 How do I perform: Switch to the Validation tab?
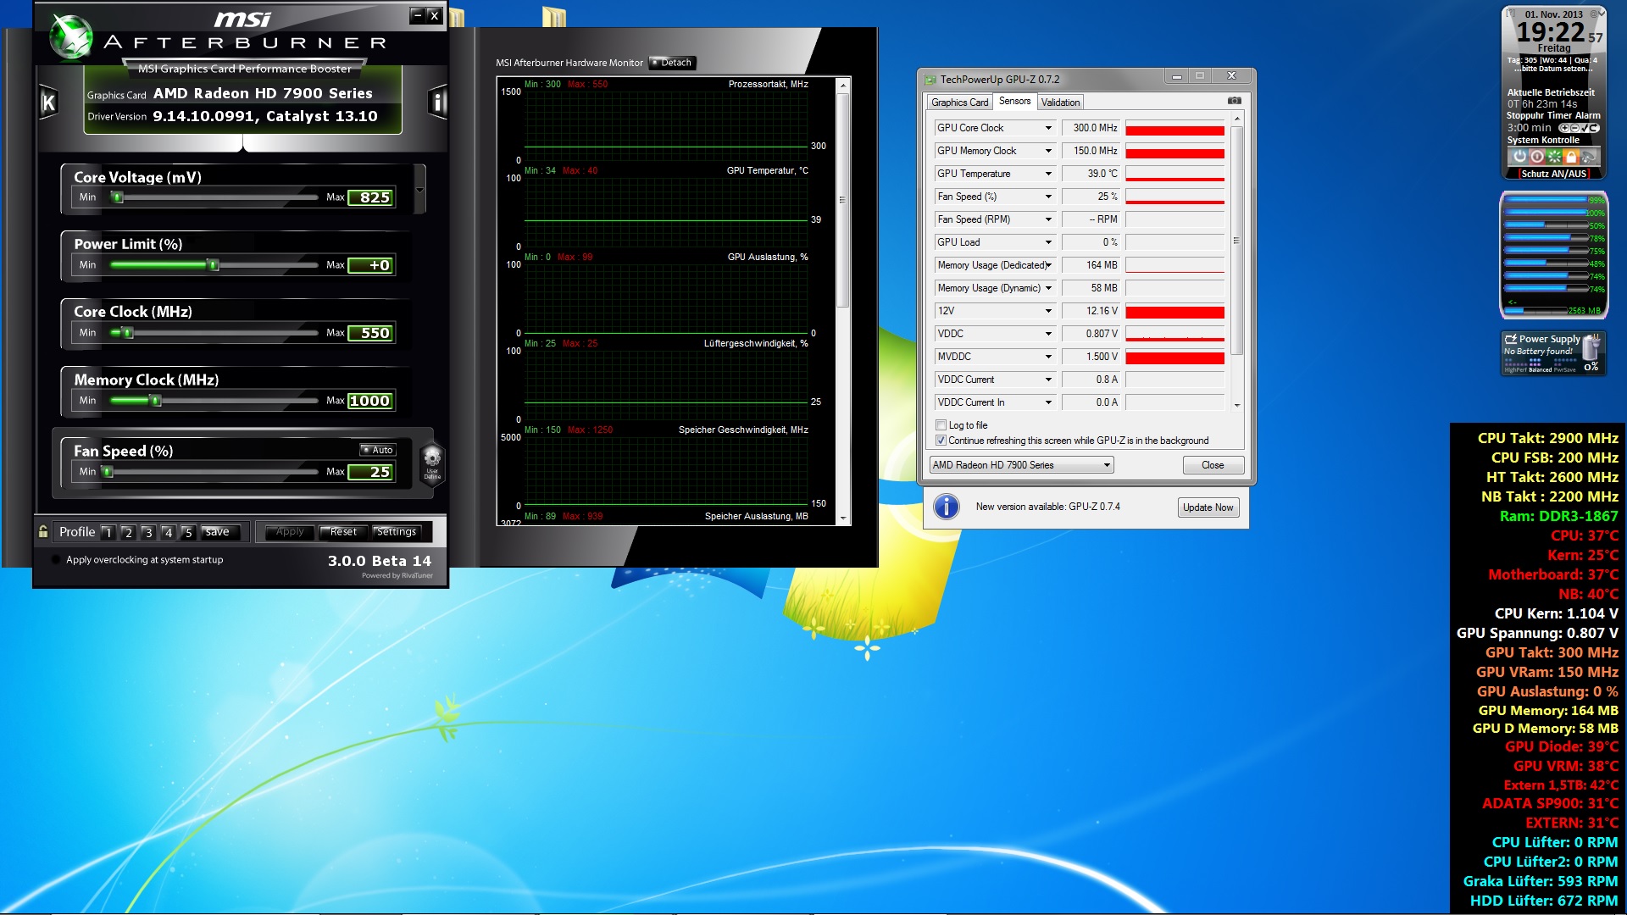tap(1060, 103)
